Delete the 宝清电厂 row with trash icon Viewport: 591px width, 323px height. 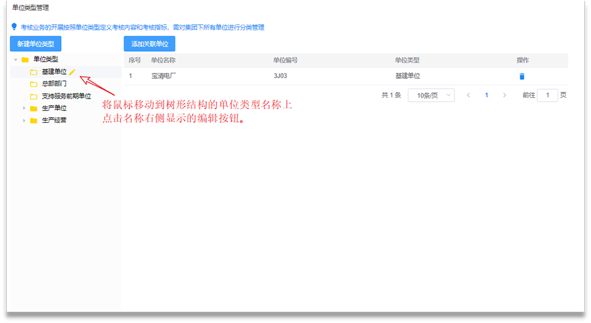(522, 76)
